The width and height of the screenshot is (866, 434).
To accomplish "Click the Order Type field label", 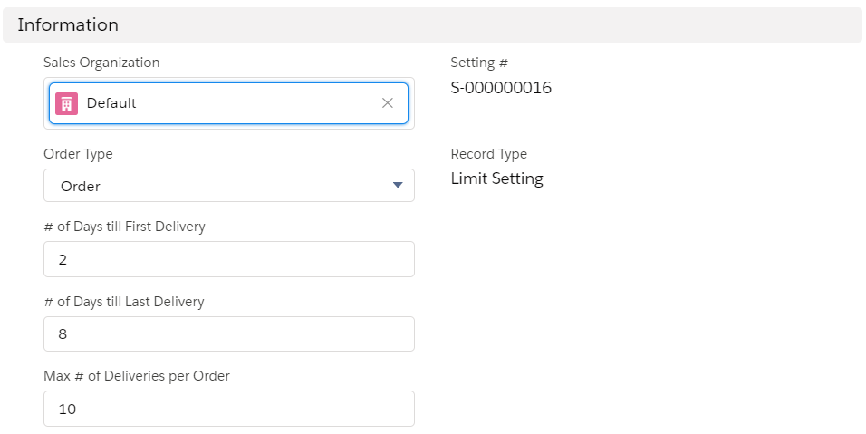I will coord(78,154).
